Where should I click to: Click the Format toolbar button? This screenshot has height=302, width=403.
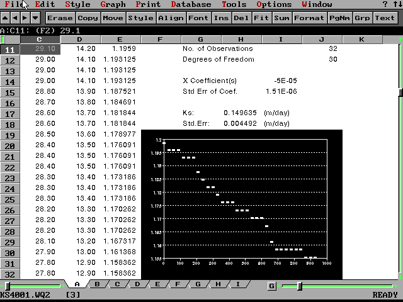click(309, 18)
